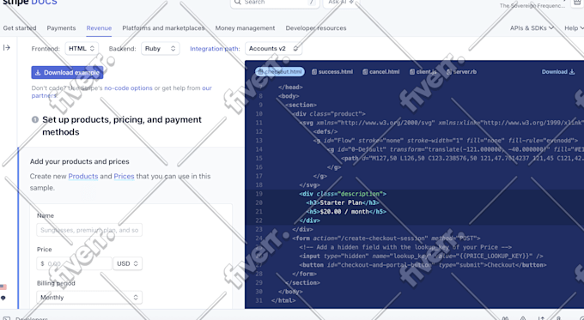
Task: Open Platforms and marketplaces section
Action: (163, 28)
